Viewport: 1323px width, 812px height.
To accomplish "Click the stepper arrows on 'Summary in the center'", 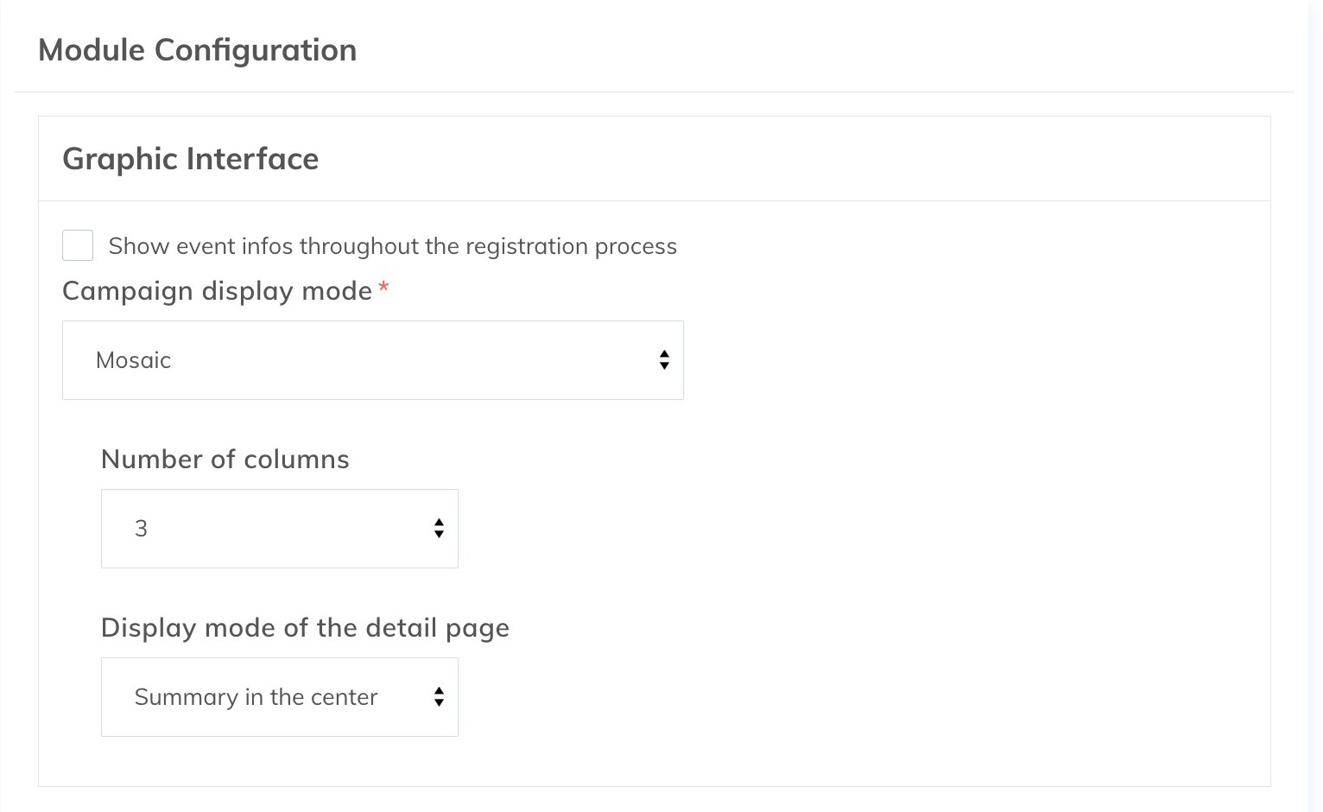I will [x=439, y=697].
